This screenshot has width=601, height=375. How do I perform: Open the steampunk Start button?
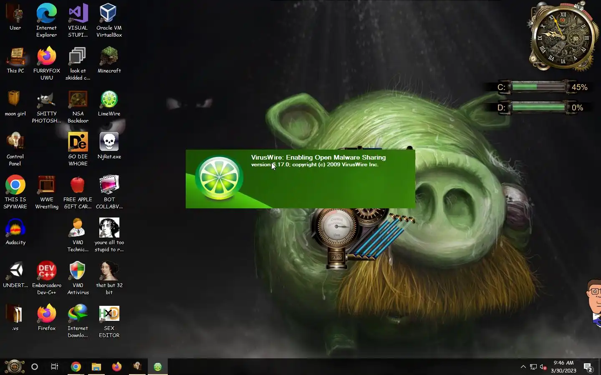click(x=14, y=367)
